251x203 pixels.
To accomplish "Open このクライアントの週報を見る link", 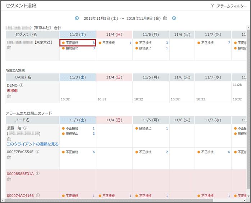I will tap(32, 144).
